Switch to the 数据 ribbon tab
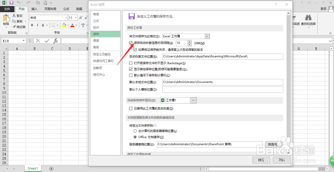 (x=79, y=9)
